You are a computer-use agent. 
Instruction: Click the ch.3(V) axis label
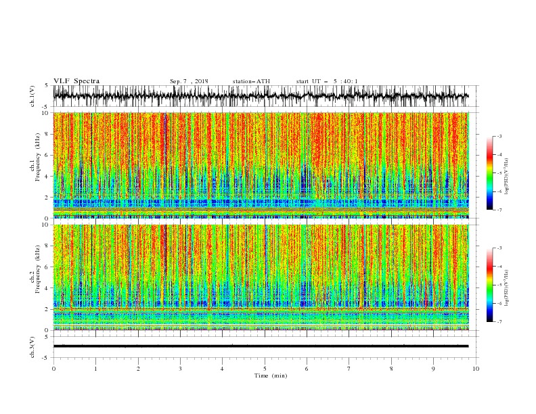pos(32,347)
